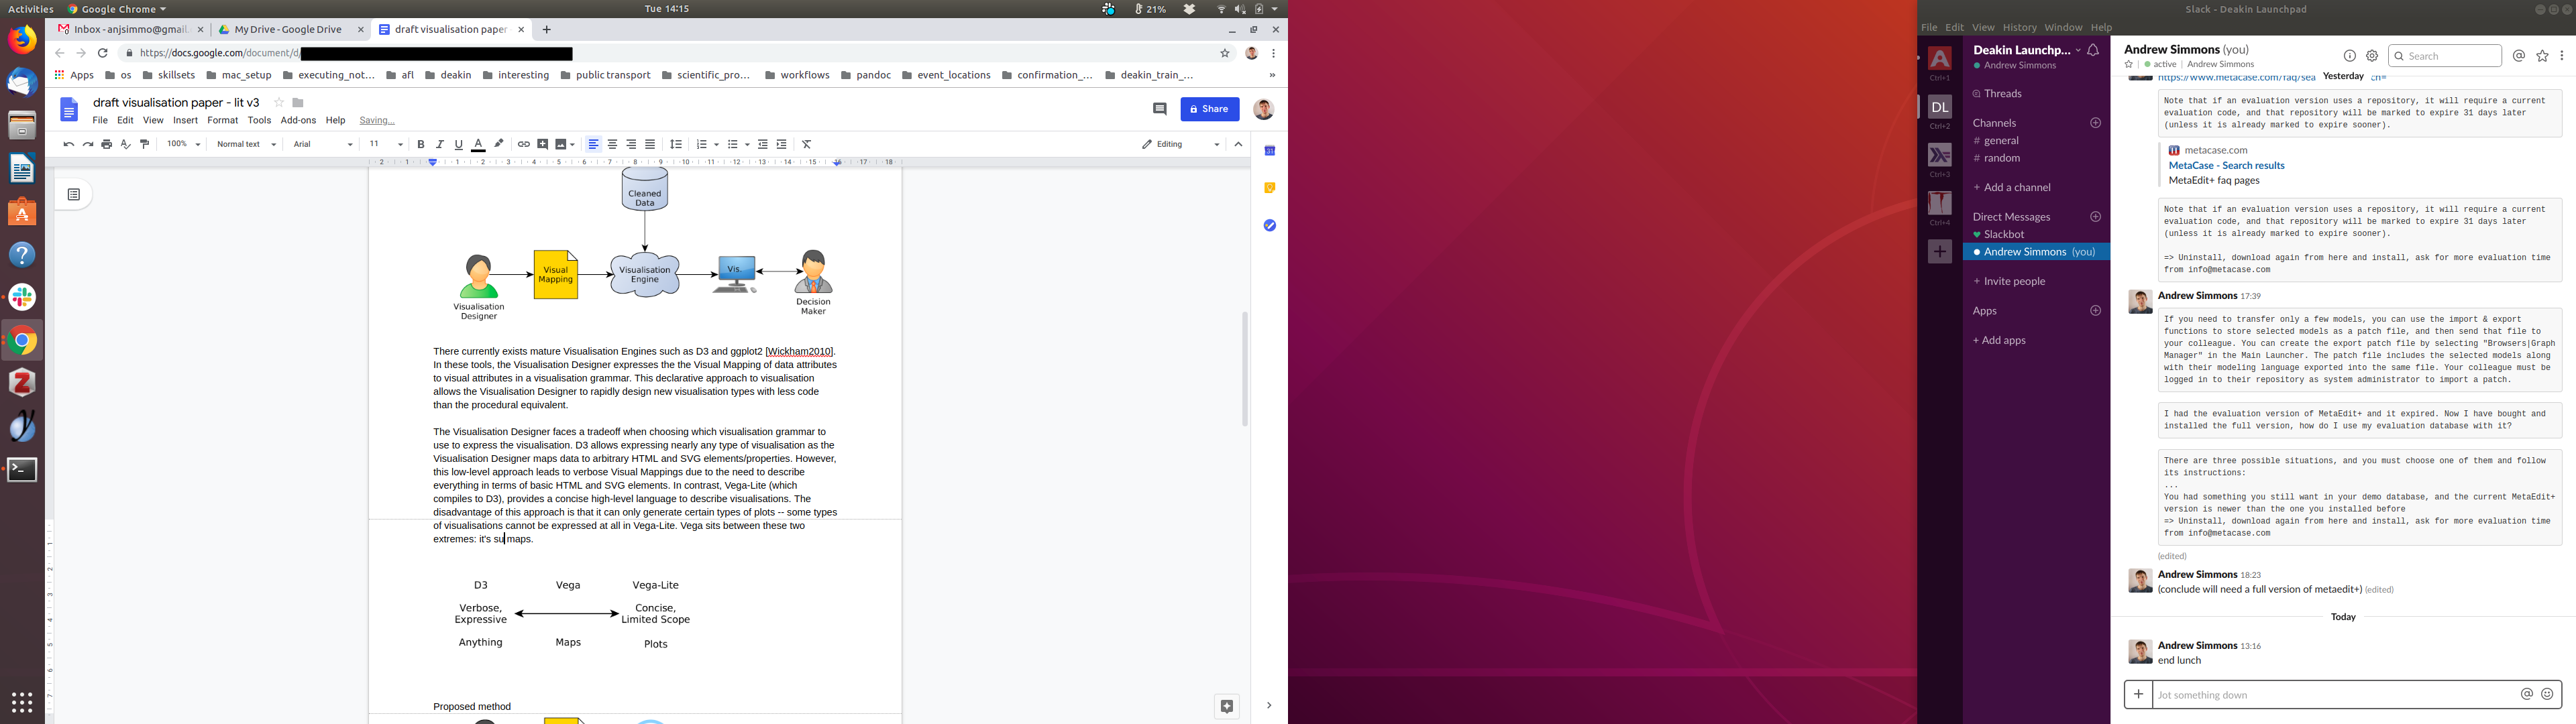Click the paint format icon

(145, 145)
